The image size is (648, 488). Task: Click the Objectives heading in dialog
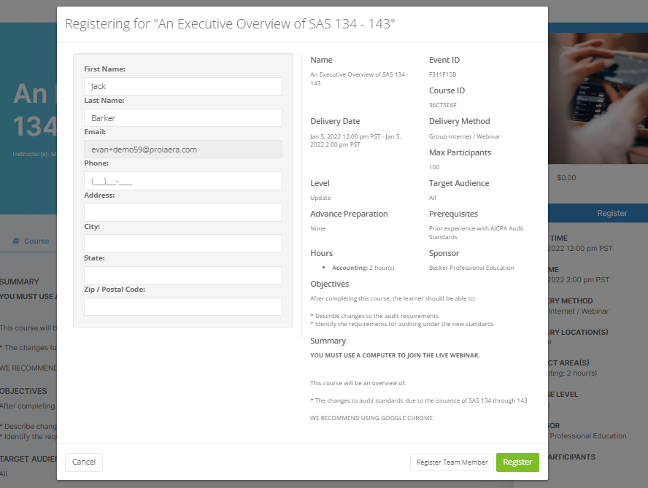tap(330, 284)
